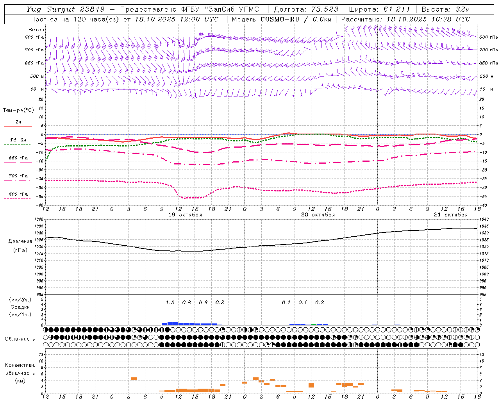Click the Осадки panel label
Viewport: 500px width, 400px height.
click(x=20, y=307)
